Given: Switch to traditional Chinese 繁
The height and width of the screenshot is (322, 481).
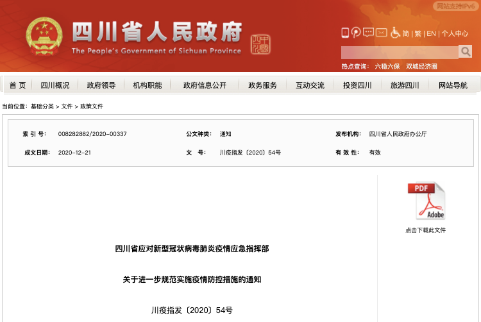Looking at the screenshot, I should (418, 33).
